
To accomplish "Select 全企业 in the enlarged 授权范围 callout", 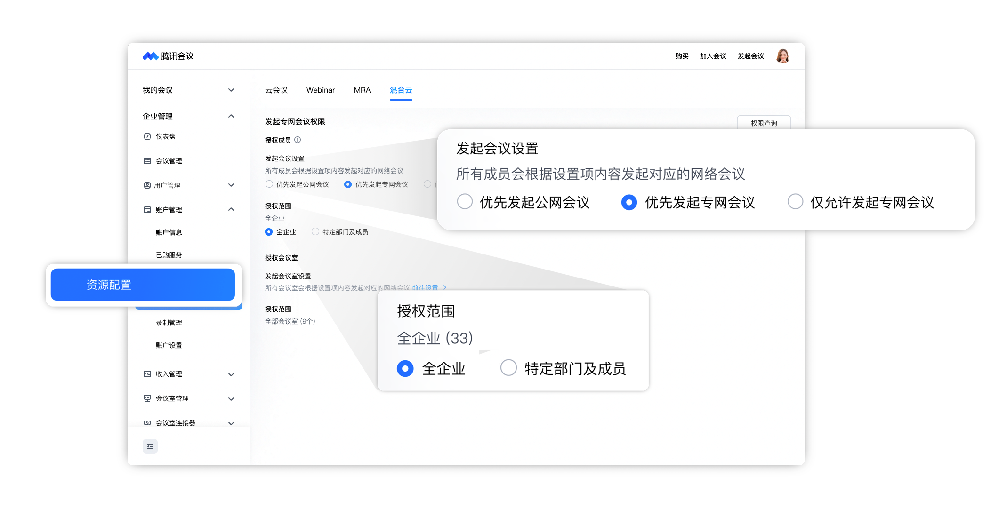I will pos(405,368).
